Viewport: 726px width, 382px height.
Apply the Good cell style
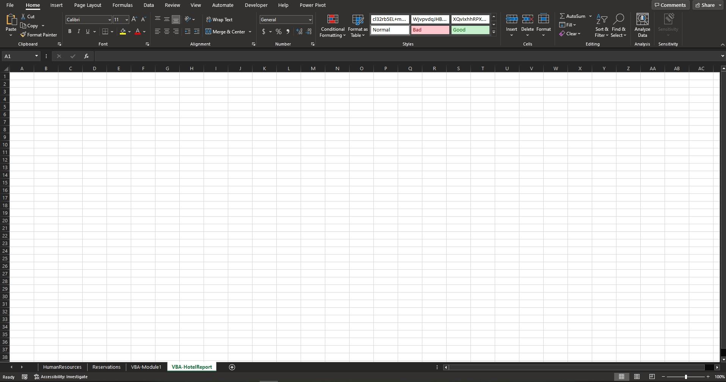(470, 30)
